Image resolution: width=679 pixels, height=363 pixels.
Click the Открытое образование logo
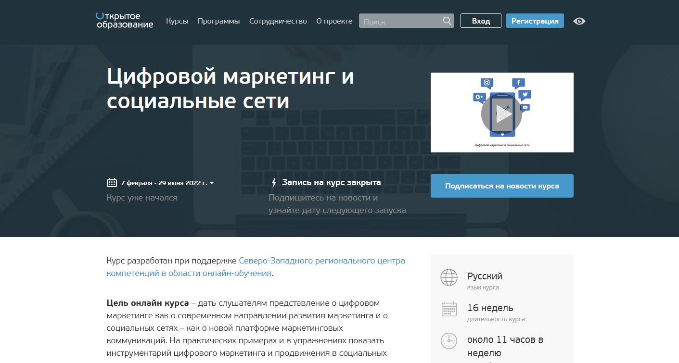point(124,22)
